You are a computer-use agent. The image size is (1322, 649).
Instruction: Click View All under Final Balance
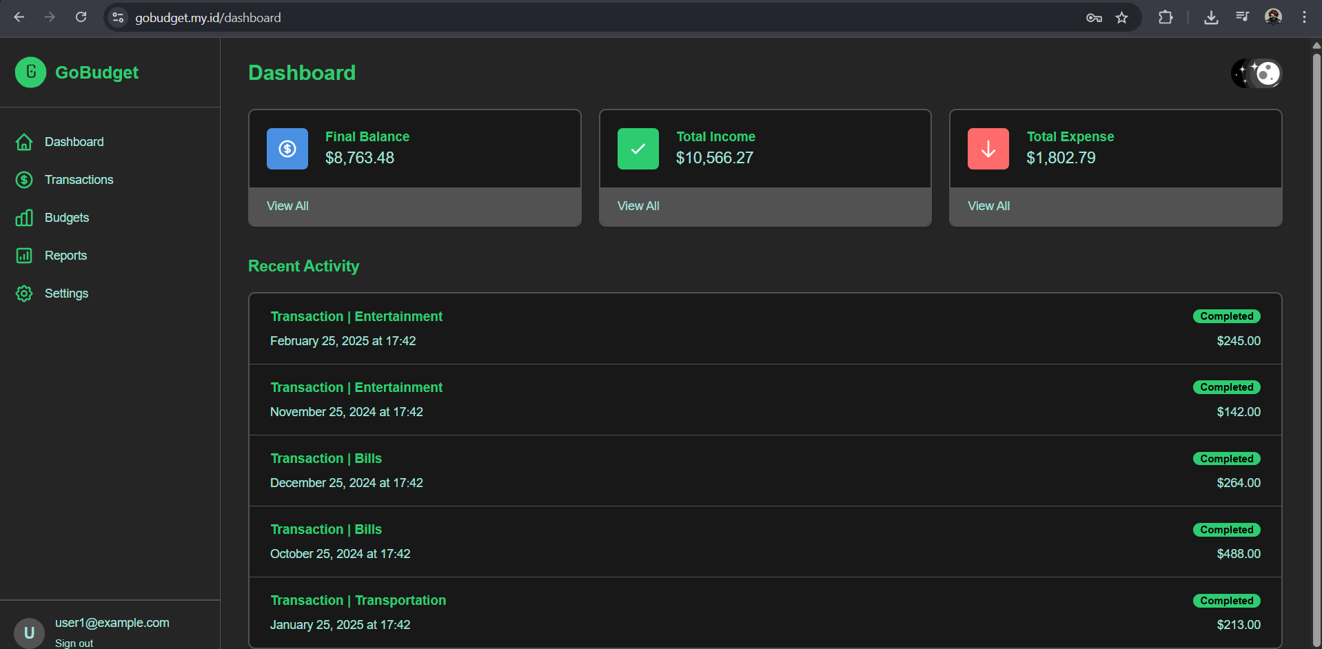[287, 206]
